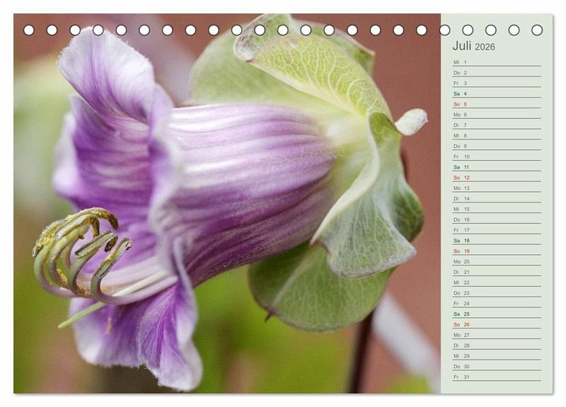This screenshot has width=566, height=407.
Task: Choose the "Fr 10" date row
Action: tap(497, 156)
